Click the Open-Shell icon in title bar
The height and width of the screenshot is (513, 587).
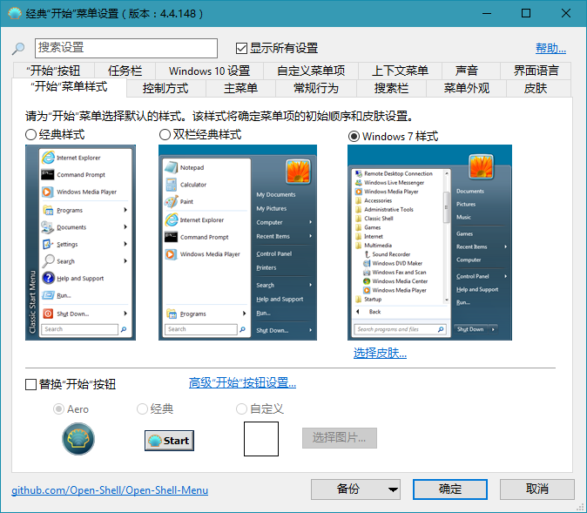(x=15, y=14)
